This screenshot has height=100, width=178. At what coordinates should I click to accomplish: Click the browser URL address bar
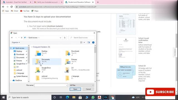[x=84, y=7]
